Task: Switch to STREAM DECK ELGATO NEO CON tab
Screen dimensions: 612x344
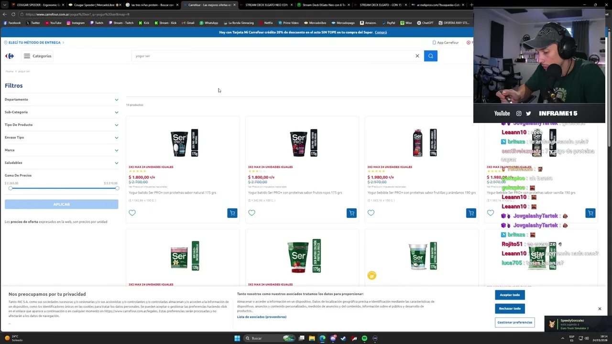Action: tap(266, 5)
